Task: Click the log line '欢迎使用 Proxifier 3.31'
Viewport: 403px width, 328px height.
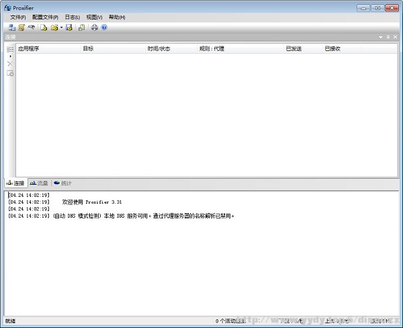Action: tap(92, 202)
